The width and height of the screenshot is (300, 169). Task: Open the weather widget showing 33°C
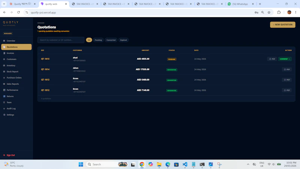coord(14,164)
